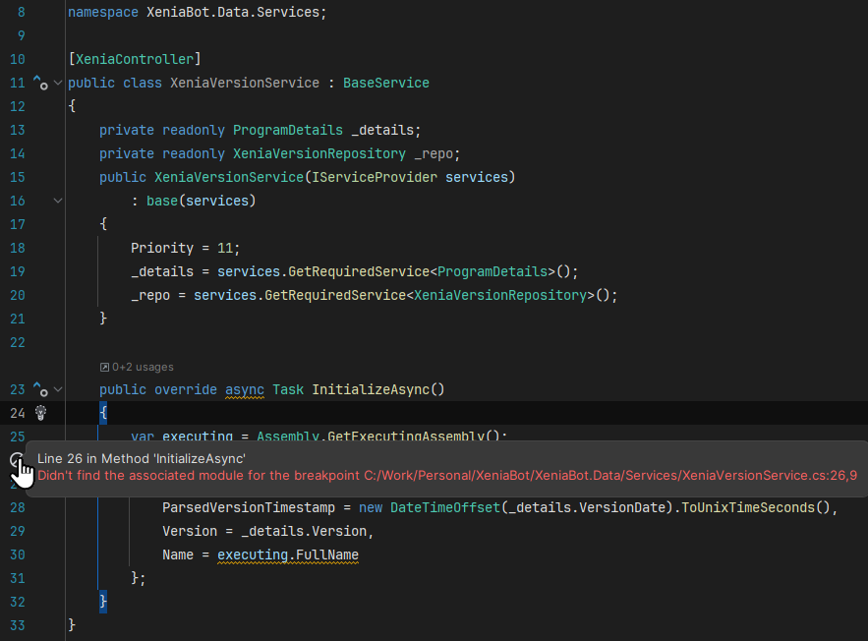The image size is (868, 641).
Task: Open the '0+2 usages' code lens link
Action: 143,367
